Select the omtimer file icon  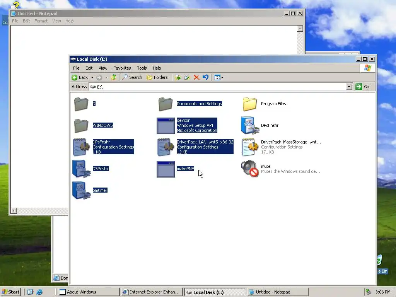81,190
